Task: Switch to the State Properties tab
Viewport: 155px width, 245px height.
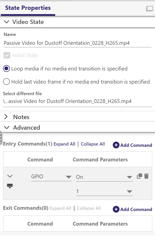Action: (x=28, y=8)
